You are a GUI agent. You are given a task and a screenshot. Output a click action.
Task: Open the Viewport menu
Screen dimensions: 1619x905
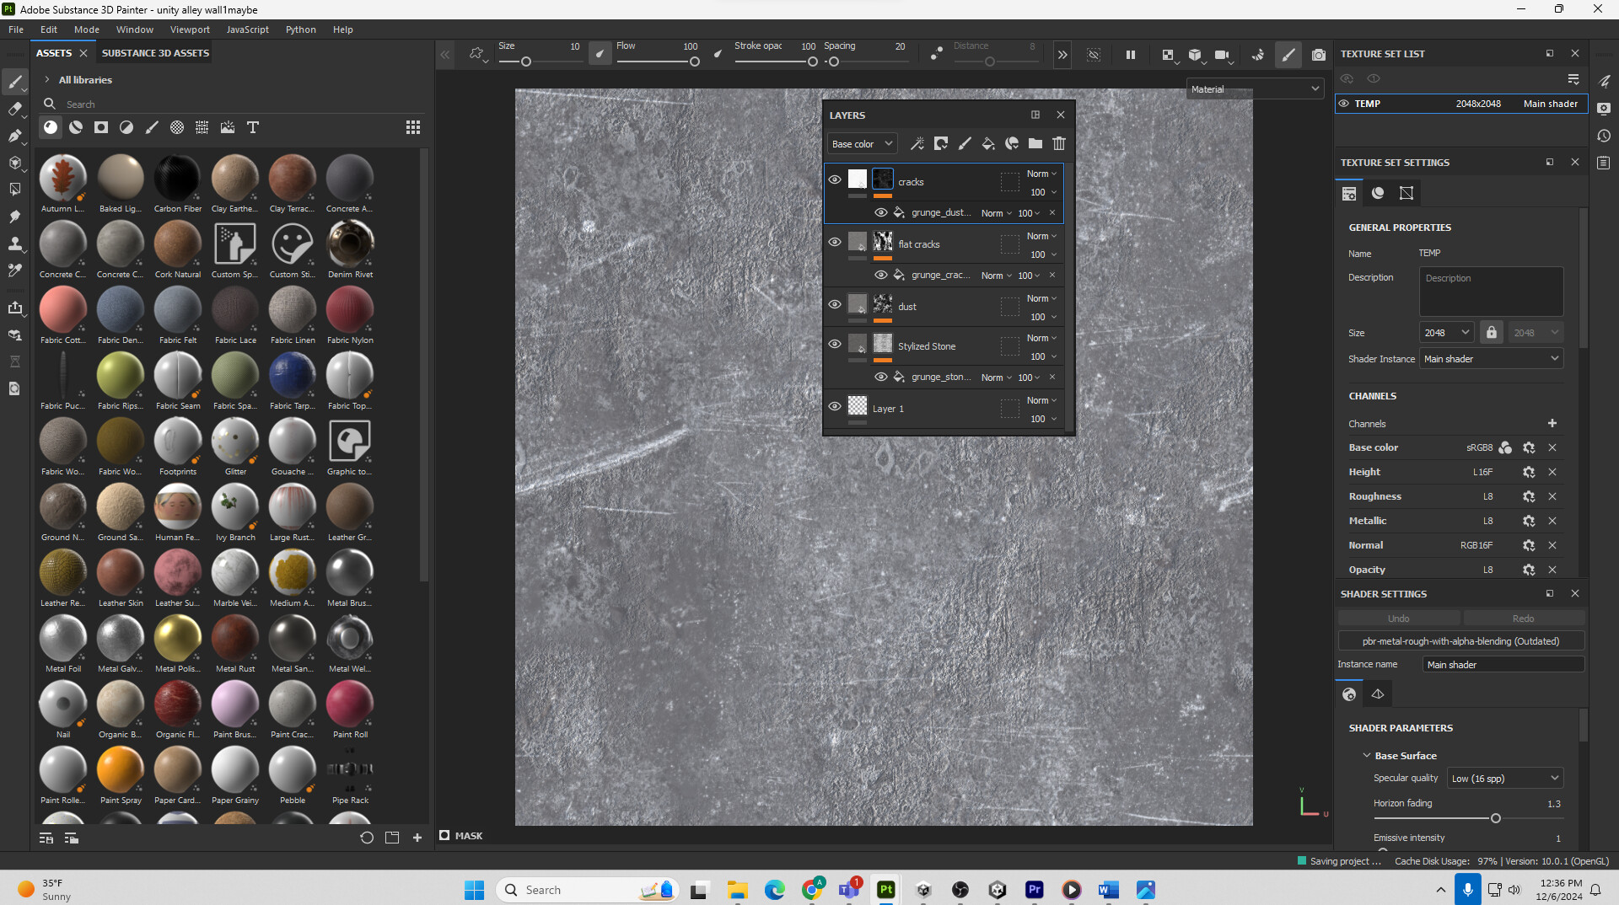tap(190, 29)
